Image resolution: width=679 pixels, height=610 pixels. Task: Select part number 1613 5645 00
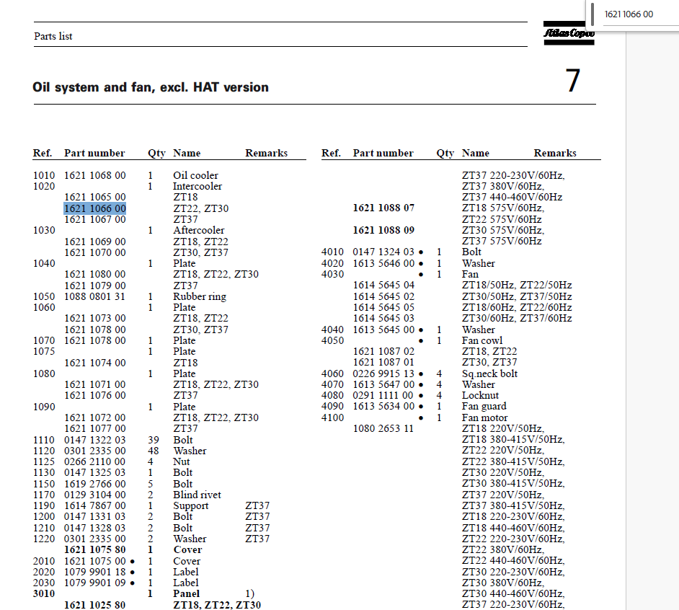click(383, 330)
